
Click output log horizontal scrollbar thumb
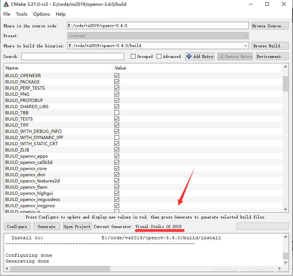click(60, 268)
